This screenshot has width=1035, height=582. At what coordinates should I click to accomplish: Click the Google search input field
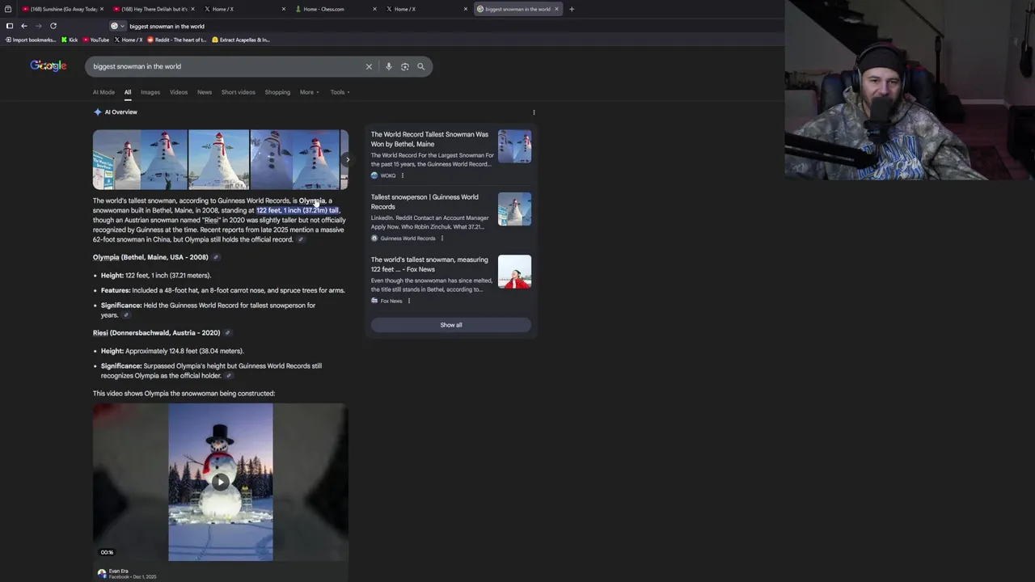coord(226,66)
